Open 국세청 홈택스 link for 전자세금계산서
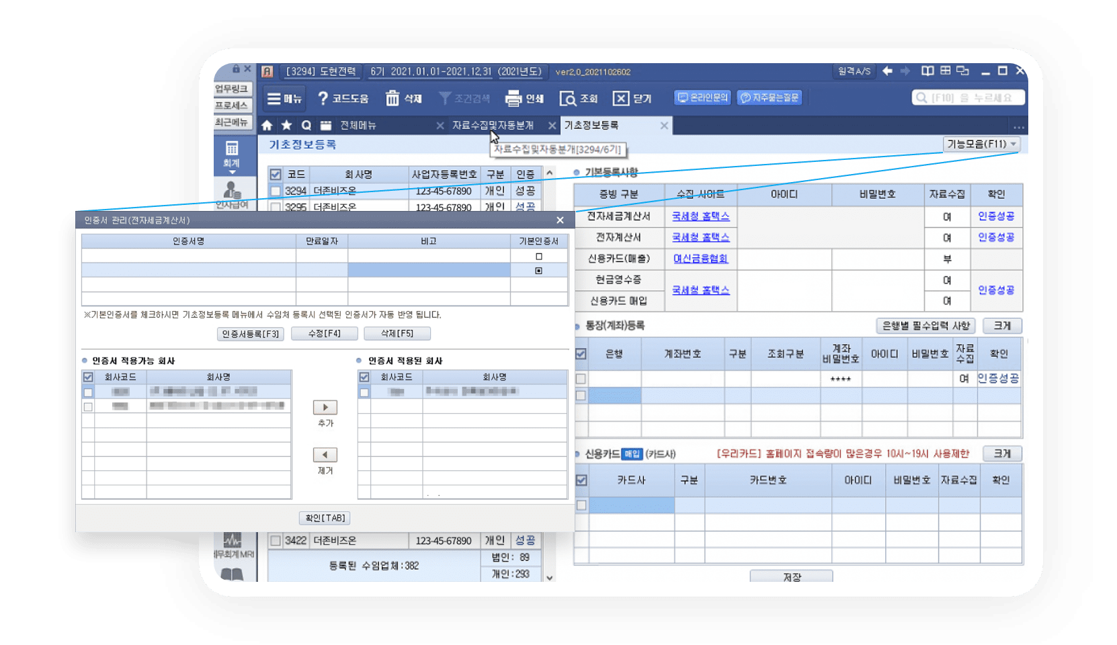This screenshot has width=1117, height=645. point(700,216)
